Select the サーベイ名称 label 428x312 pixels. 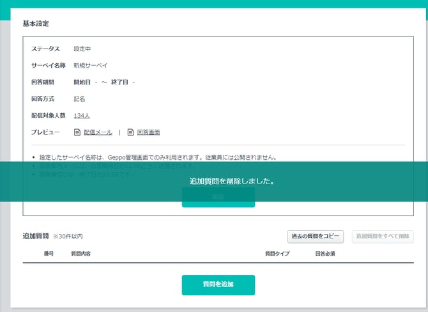tap(49, 66)
